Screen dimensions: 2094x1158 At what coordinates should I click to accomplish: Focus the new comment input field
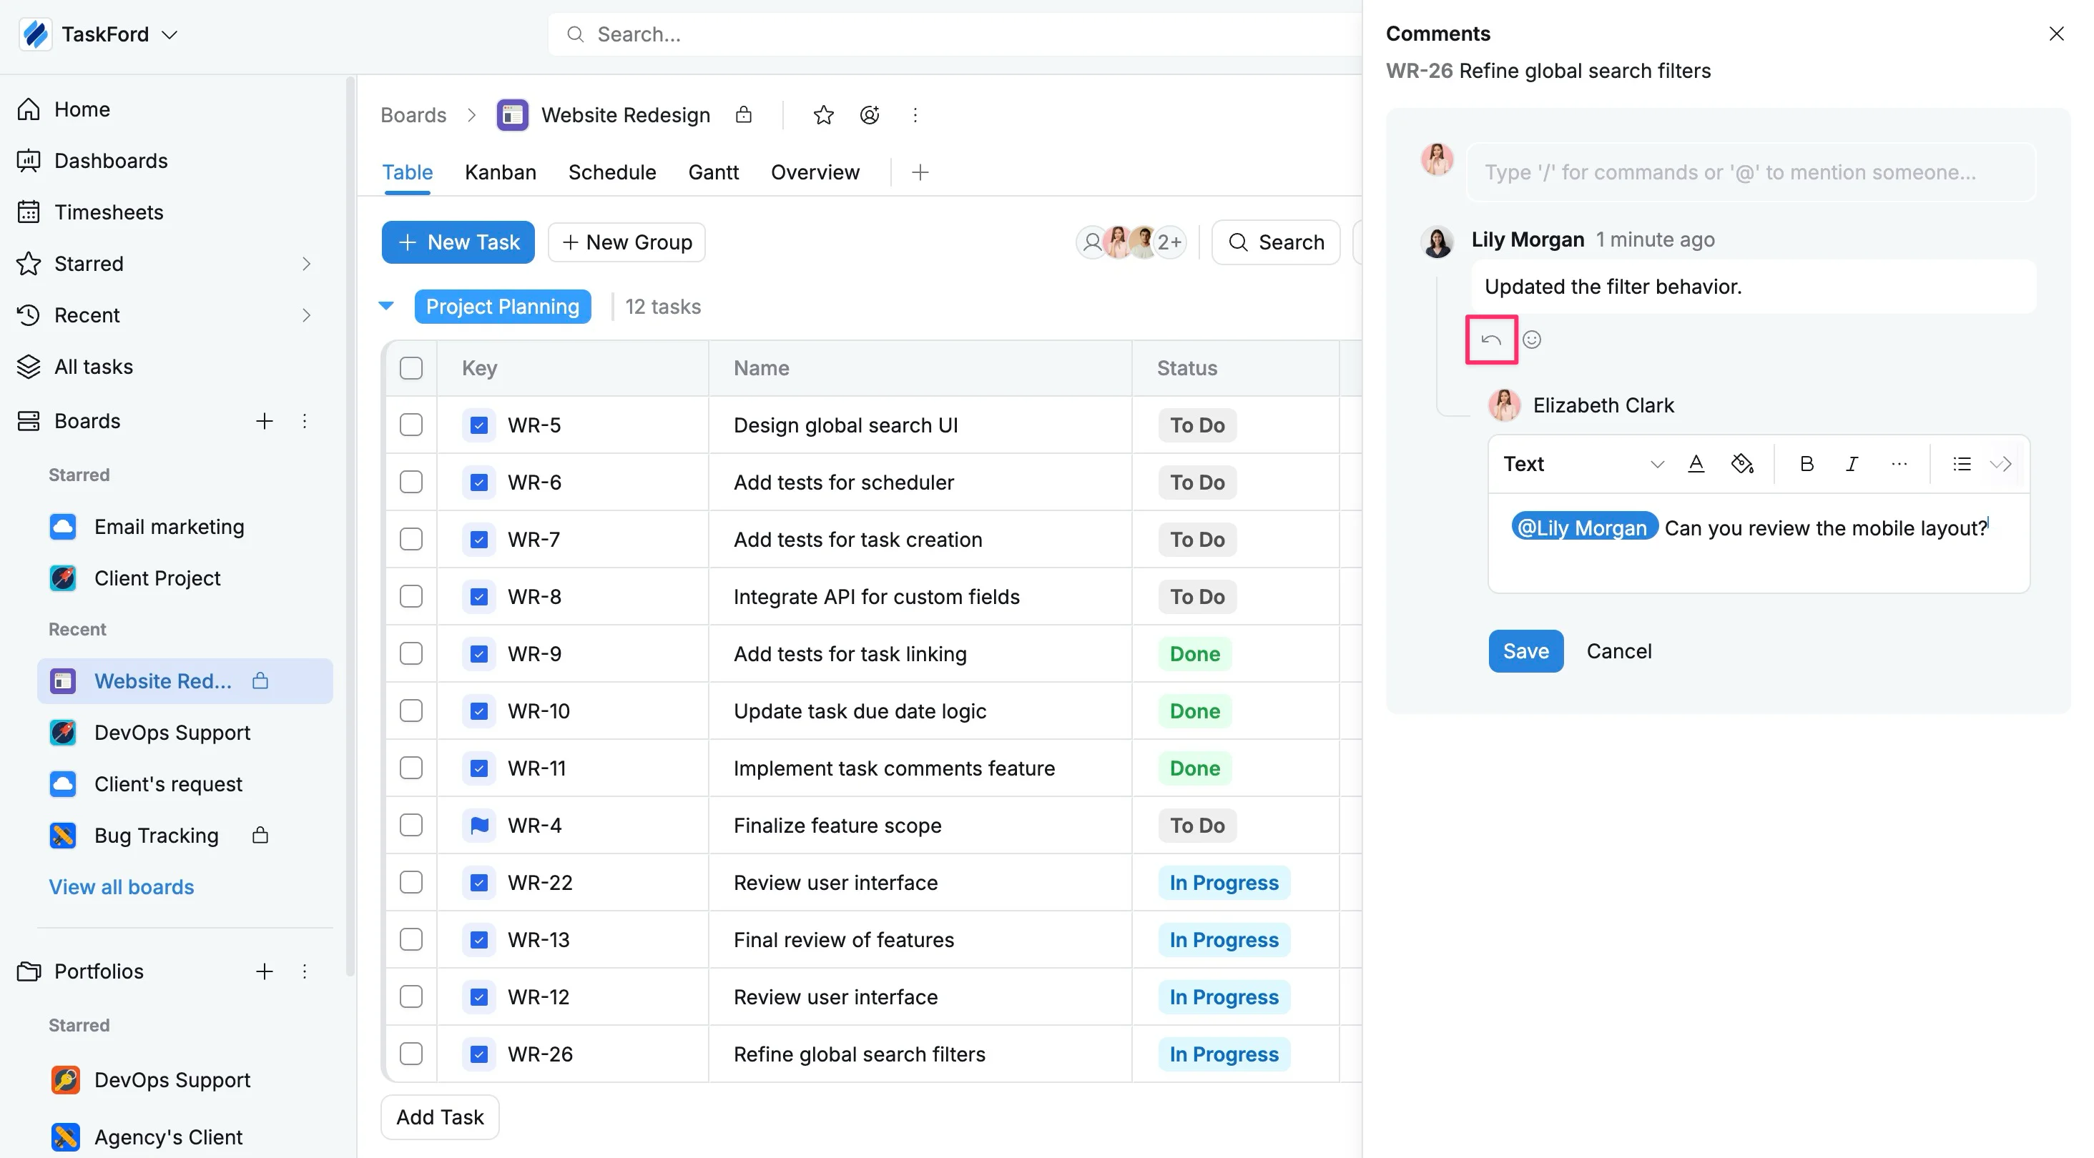[x=1751, y=172]
